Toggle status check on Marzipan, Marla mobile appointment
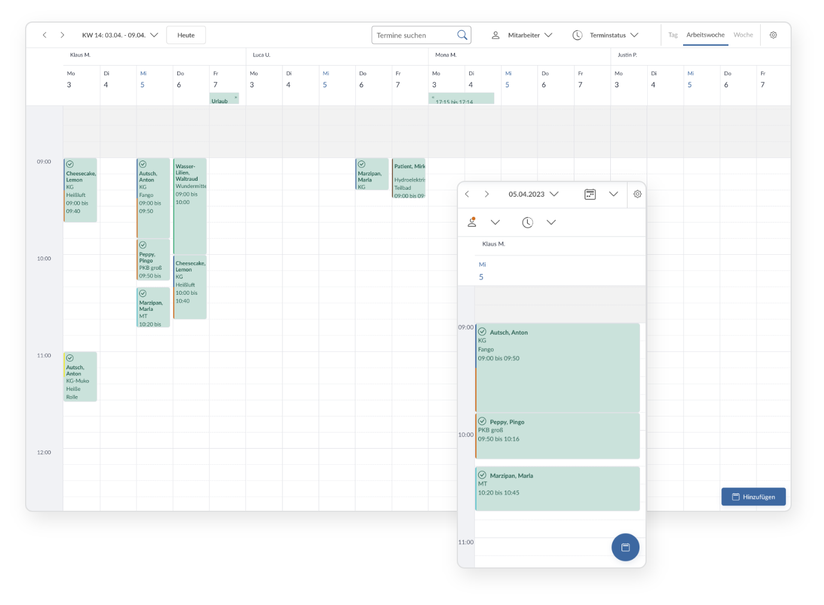 point(482,475)
